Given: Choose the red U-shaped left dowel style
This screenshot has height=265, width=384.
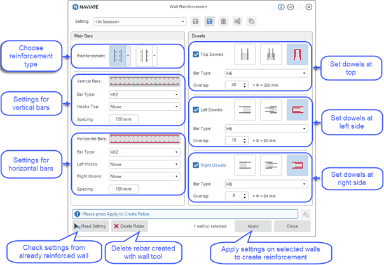Looking at the screenshot, I should coord(297,110).
